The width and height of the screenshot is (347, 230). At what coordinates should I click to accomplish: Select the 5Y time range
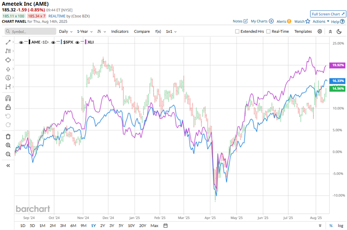[121, 226]
